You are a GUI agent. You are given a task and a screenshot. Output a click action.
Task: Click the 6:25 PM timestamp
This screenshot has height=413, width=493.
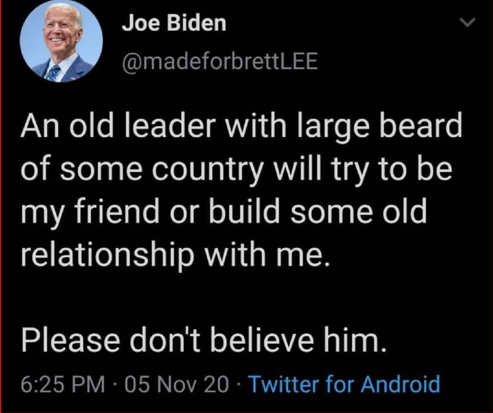click(x=63, y=385)
